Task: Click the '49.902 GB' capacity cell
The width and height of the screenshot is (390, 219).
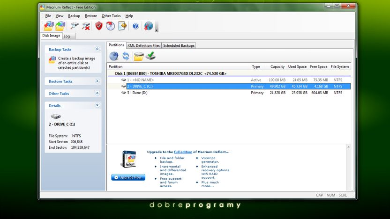Action: pyautogui.click(x=277, y=86)
